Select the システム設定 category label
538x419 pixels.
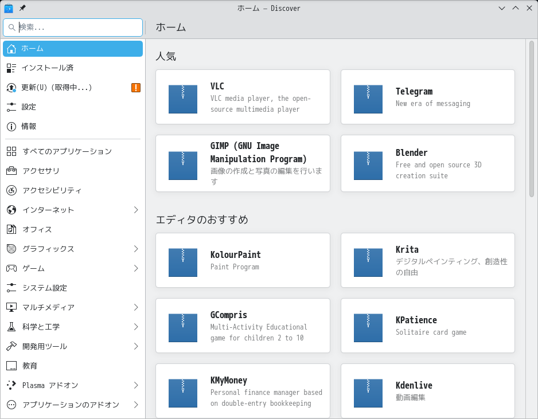pos(45,288)
